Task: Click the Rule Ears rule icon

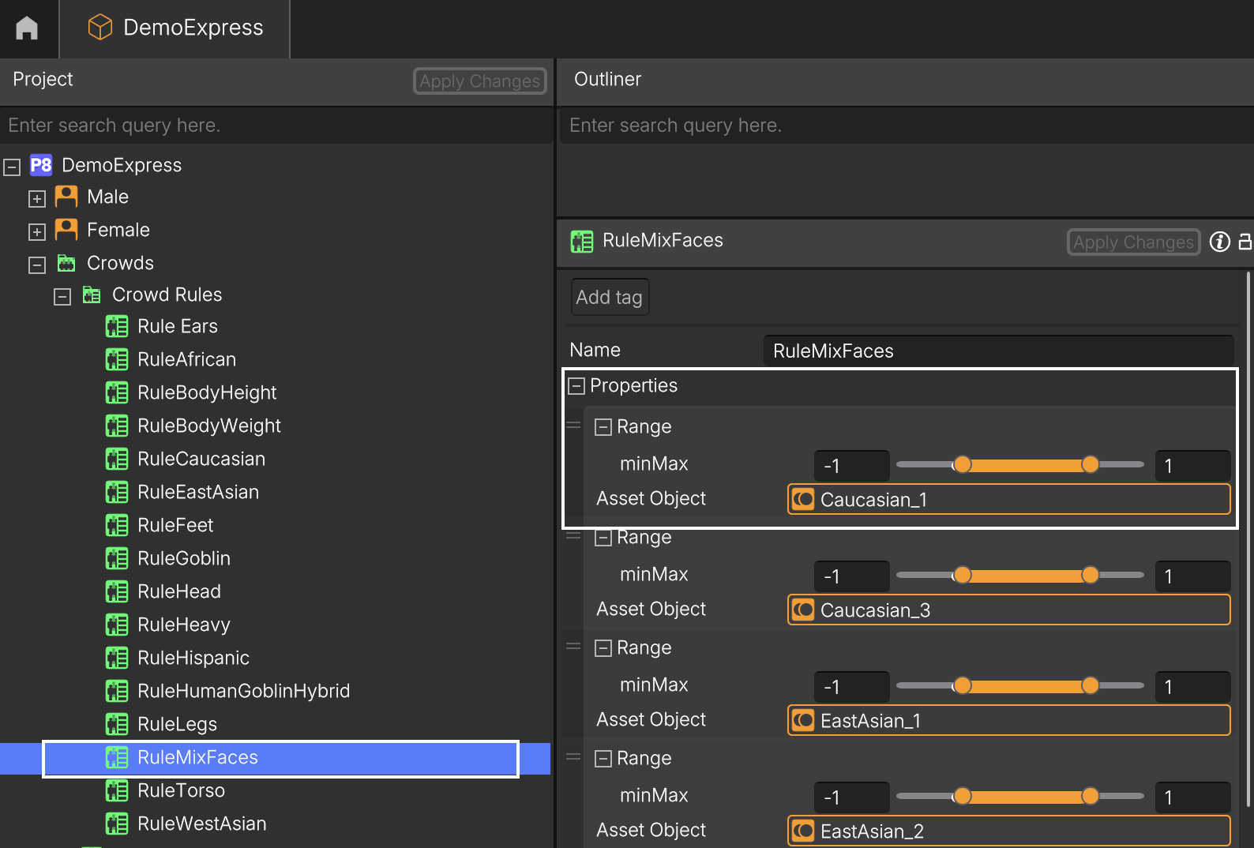Action: (x=117, y=326)
